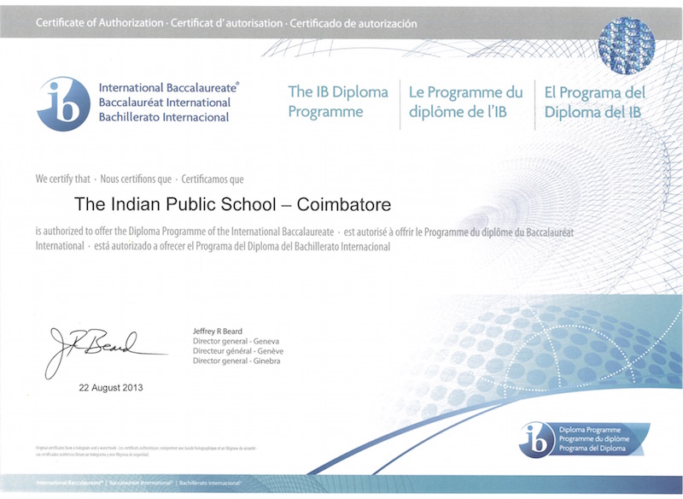Click the Spanish sentence "está autorizado a ofrecer el Programa"

[242, 246]
